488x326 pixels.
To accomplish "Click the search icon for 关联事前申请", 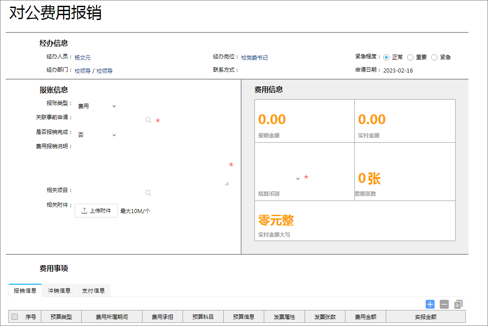I will click(148, 120).
